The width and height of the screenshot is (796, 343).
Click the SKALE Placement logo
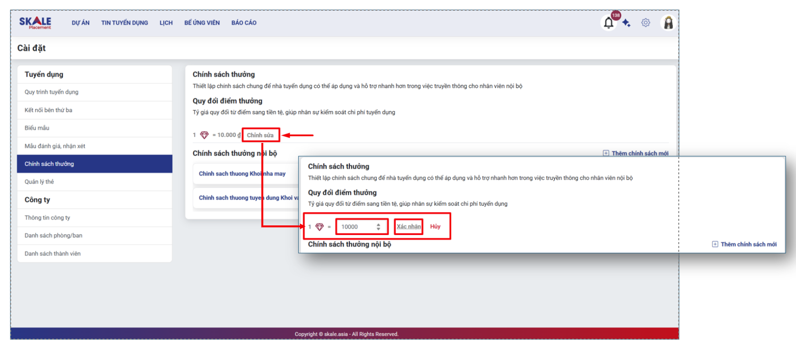tap(35, 22)
